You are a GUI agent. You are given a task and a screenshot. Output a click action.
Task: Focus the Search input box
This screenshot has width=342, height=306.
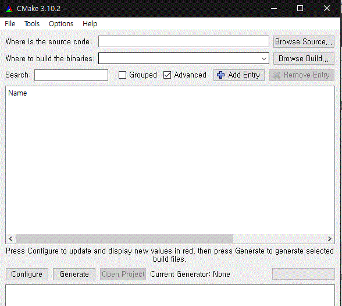pos(71,75)
